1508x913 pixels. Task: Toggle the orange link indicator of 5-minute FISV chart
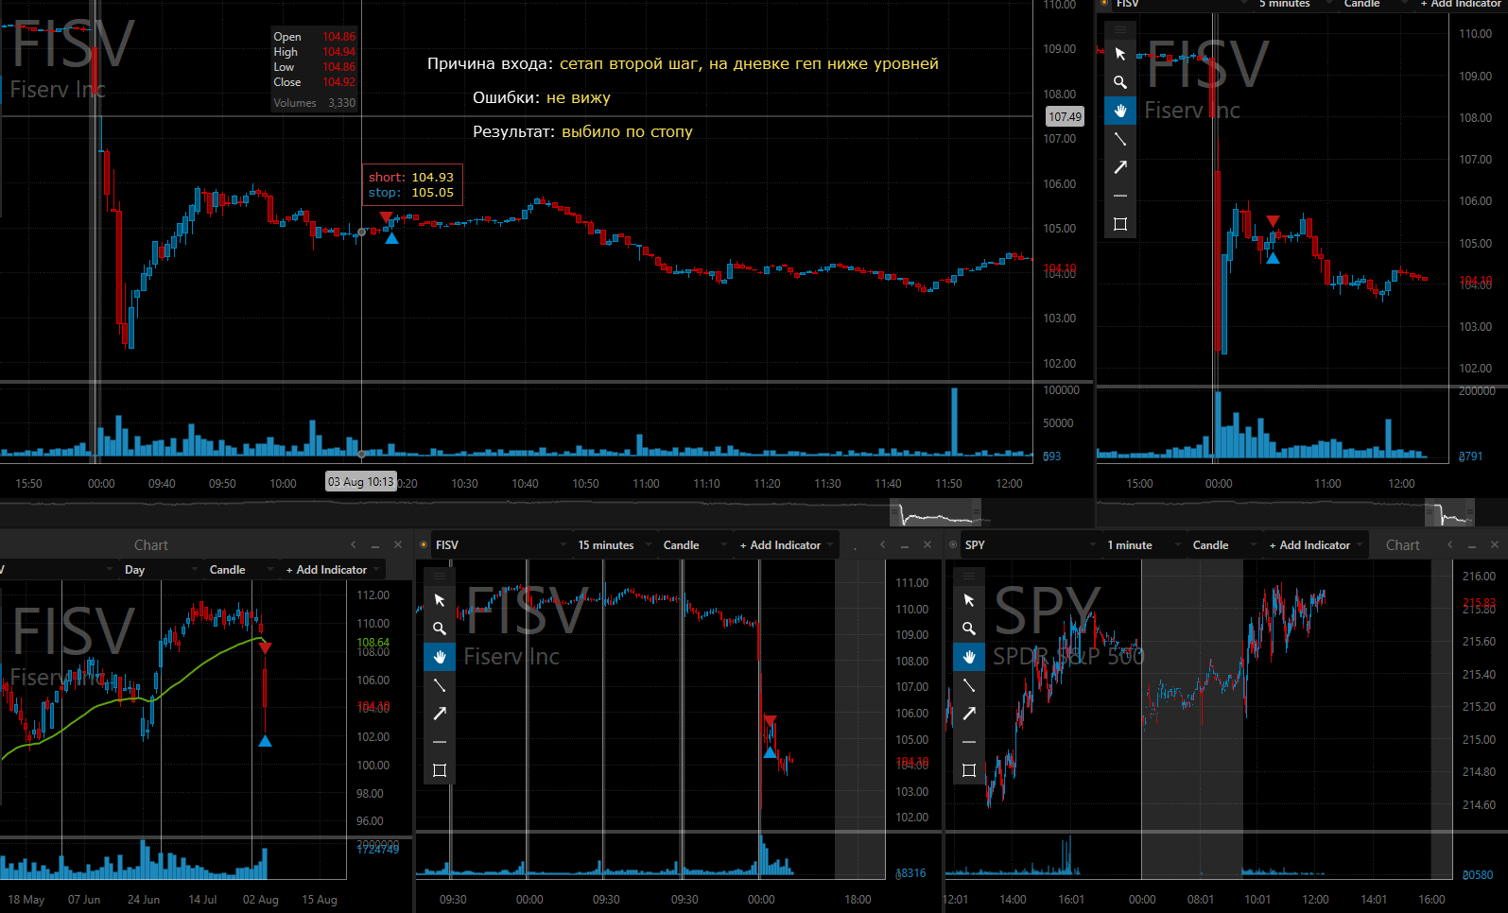[x=1104, y=3]
